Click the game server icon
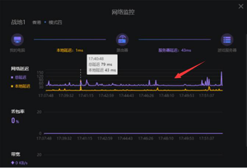Viewport: 247px width, 168px height. click(227, 40)
